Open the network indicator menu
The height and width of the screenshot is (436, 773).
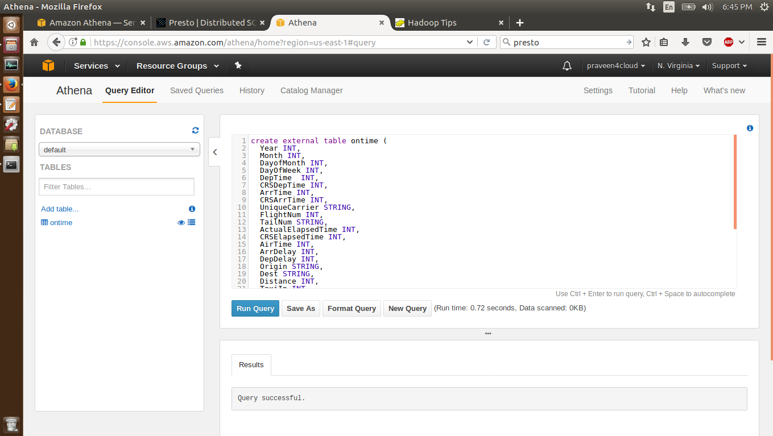tap(651, 7)
